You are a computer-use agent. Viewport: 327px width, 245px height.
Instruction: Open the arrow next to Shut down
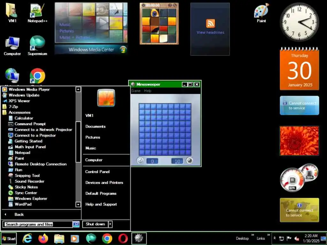[x=110, y=224]
